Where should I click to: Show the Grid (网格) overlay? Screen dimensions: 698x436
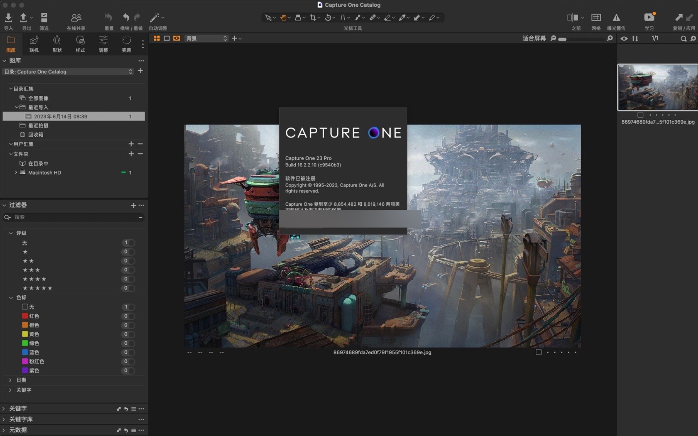(x=596, y=17)
